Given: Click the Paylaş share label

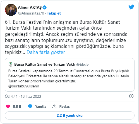Looking at the screenshot, I should (64, 106).
